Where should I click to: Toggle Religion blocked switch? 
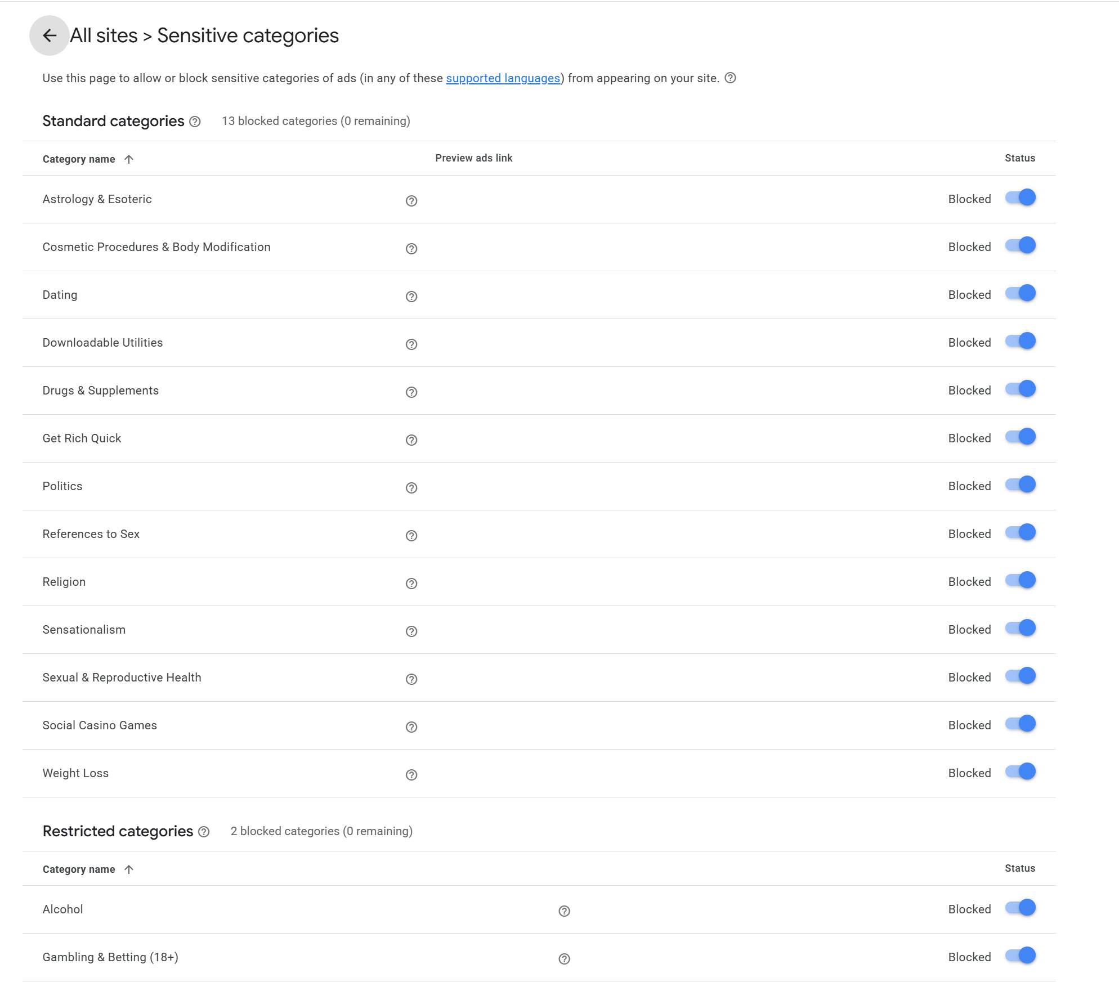[1020, 580]
